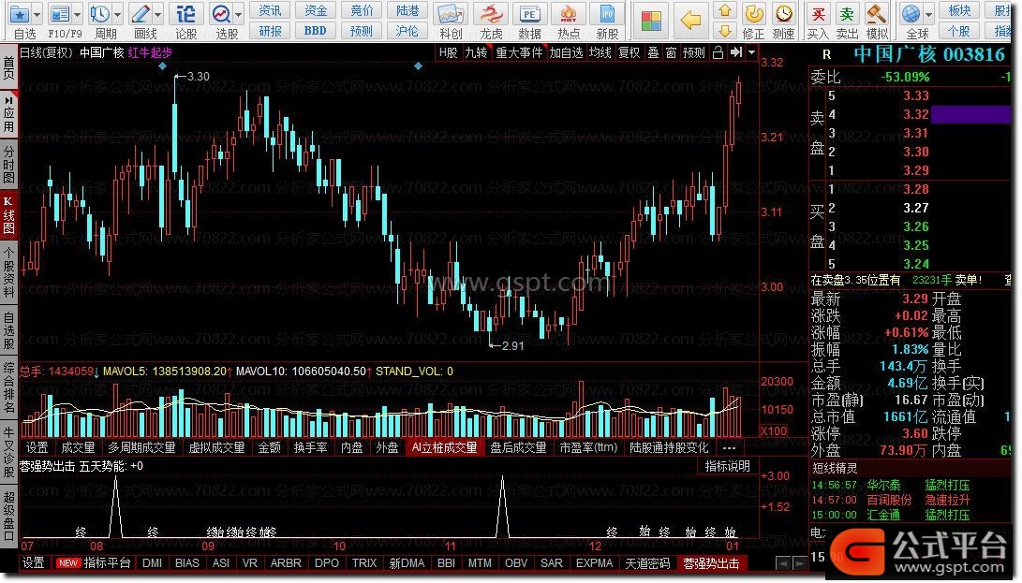Click the 修正 data repair icon
Viewport: 1022px width, 583px height.
coord(754,14)
